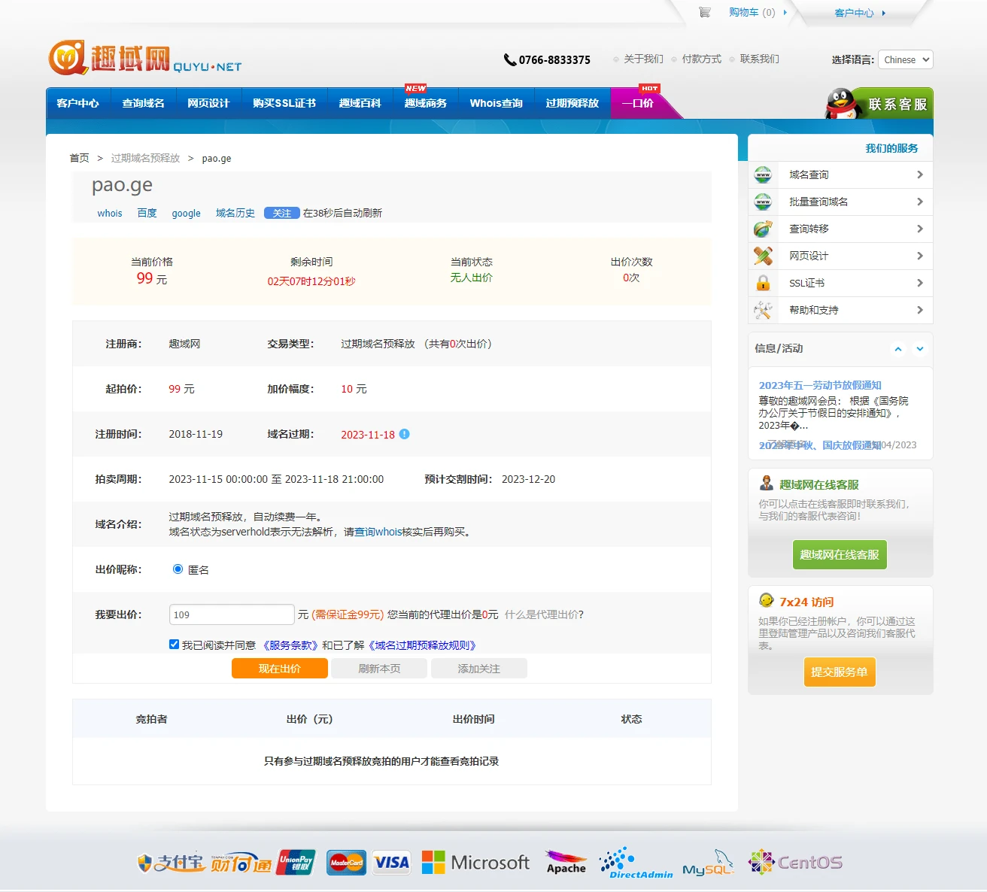
Task: Open the 域名历史 link
Action: (235, 214)
